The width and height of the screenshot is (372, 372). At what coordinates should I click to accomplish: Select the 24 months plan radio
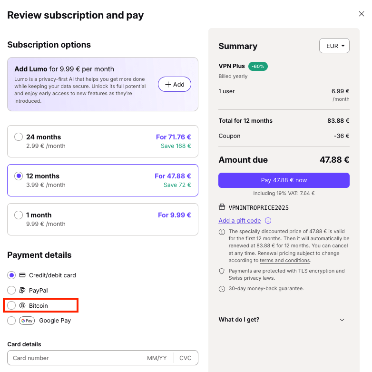[19, 137]
